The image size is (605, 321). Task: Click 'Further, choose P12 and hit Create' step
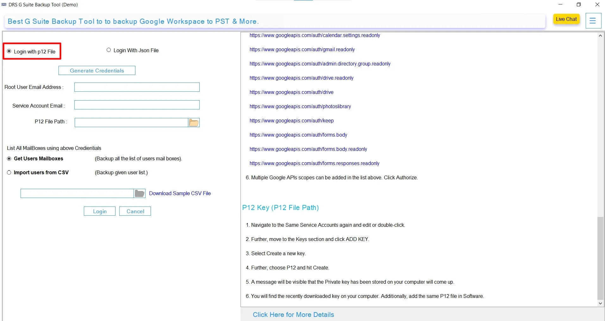tap(287, 268)
